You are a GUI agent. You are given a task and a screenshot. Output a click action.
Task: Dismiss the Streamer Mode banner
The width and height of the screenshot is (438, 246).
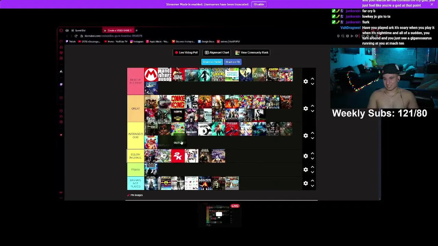[432, 4]
